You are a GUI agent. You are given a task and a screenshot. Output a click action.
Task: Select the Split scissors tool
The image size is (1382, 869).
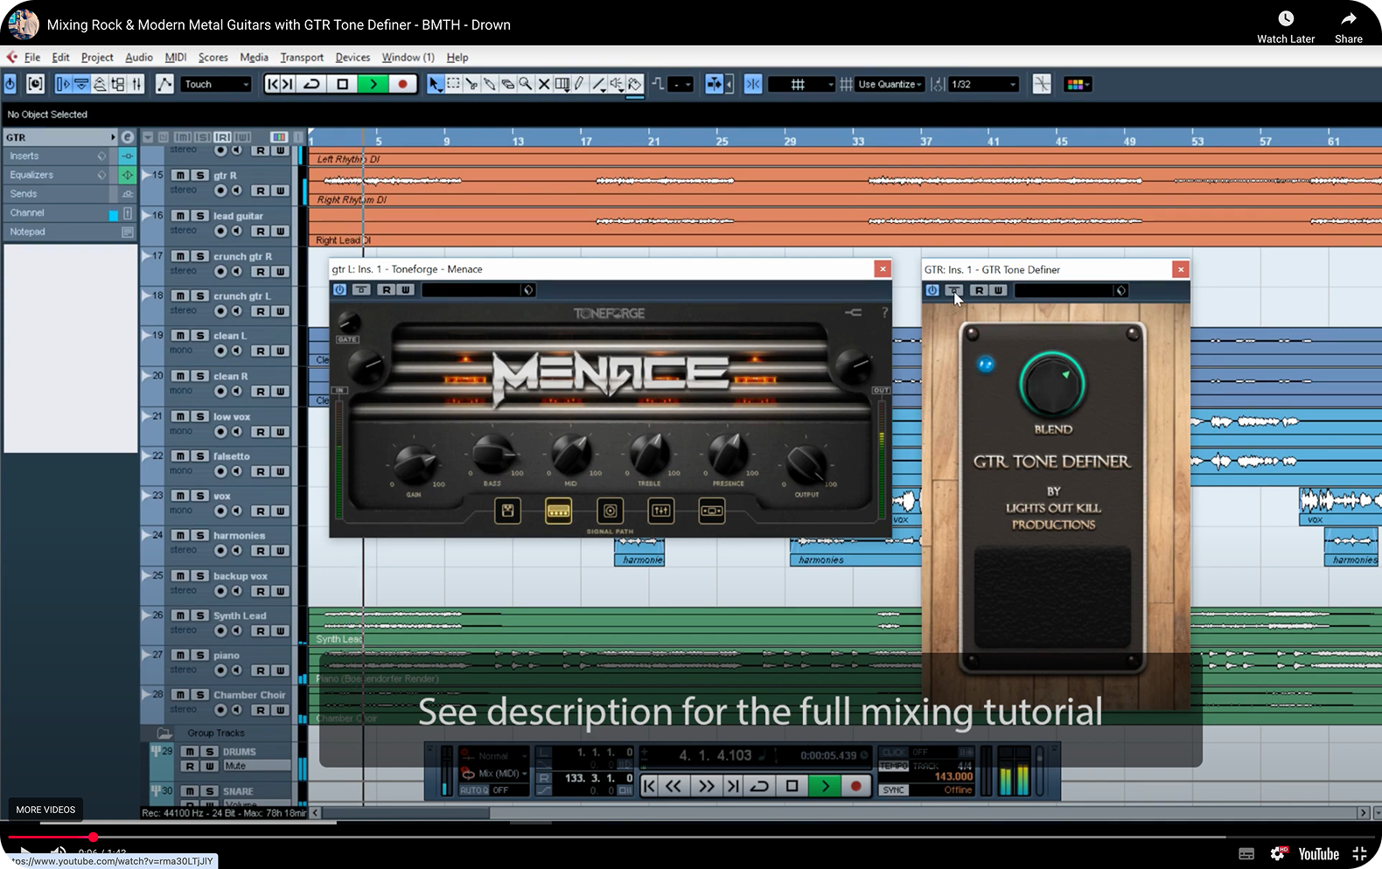[x=471, y=84]
